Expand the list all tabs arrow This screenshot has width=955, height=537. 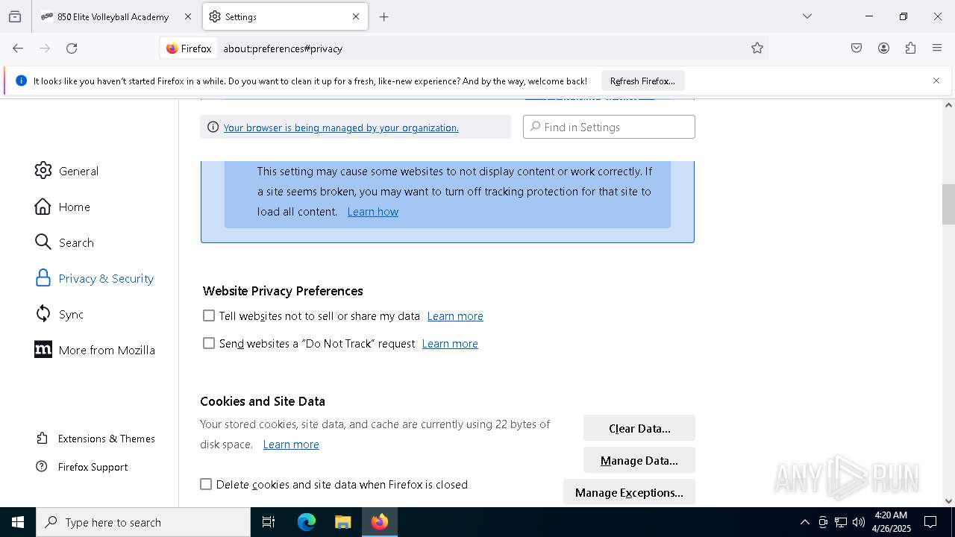click(x=807, y=16)
